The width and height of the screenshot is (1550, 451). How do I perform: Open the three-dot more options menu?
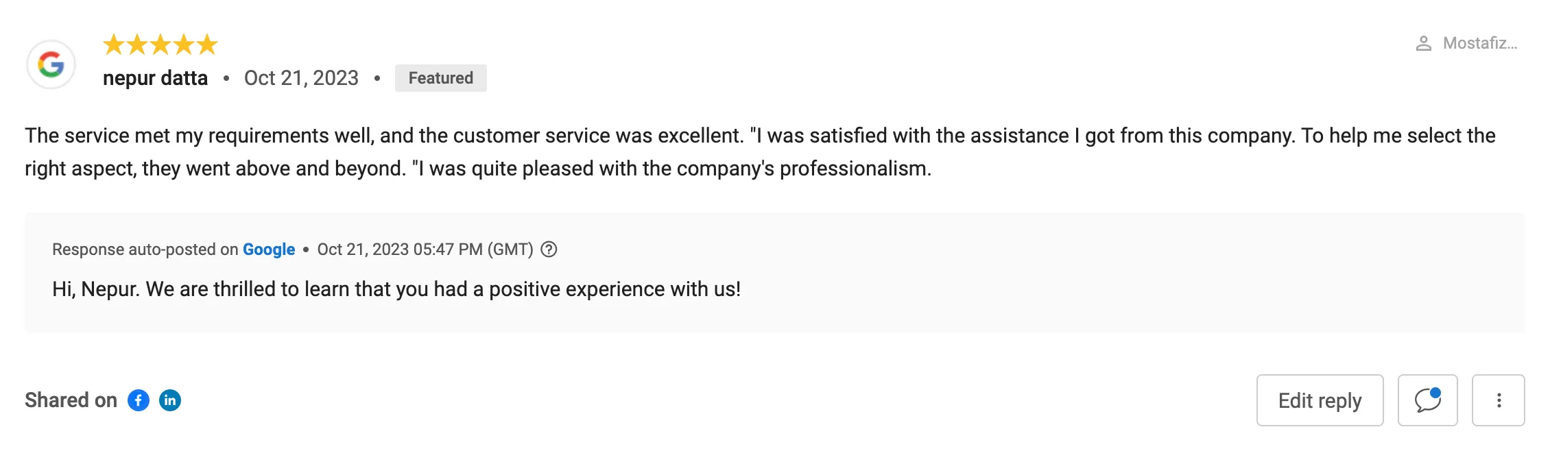[1499, 400]
